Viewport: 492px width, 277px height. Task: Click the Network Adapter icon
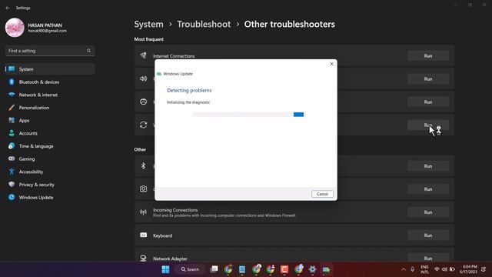tap(144, 258)
